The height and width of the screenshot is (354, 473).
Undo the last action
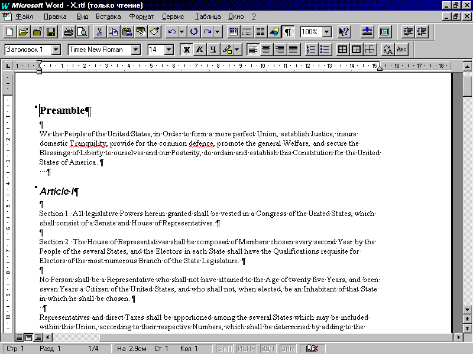pyautogui.click(x=172, y=32)
